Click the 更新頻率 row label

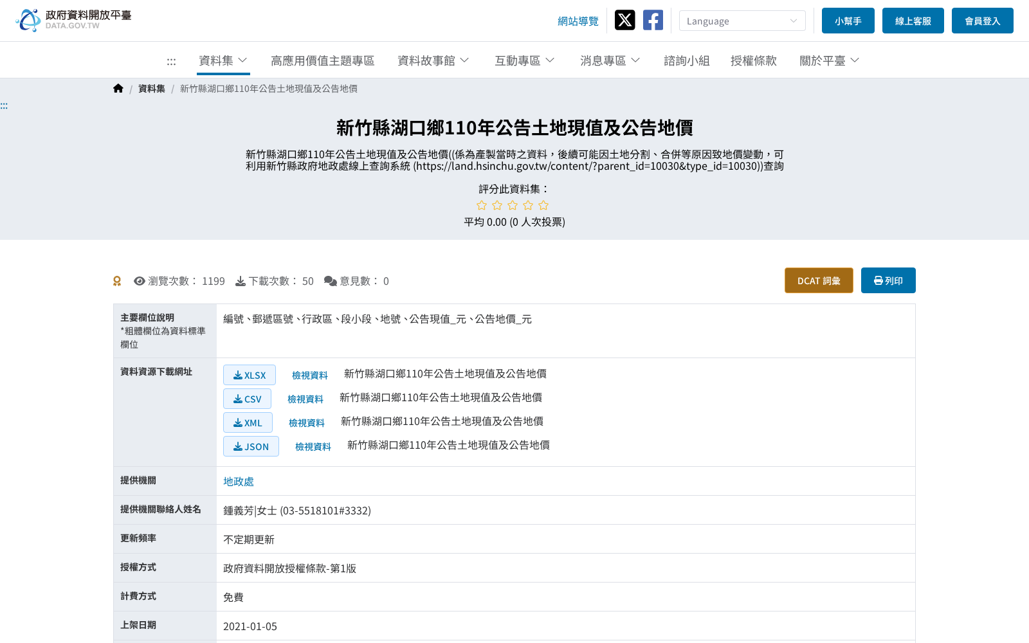(138, 538)
